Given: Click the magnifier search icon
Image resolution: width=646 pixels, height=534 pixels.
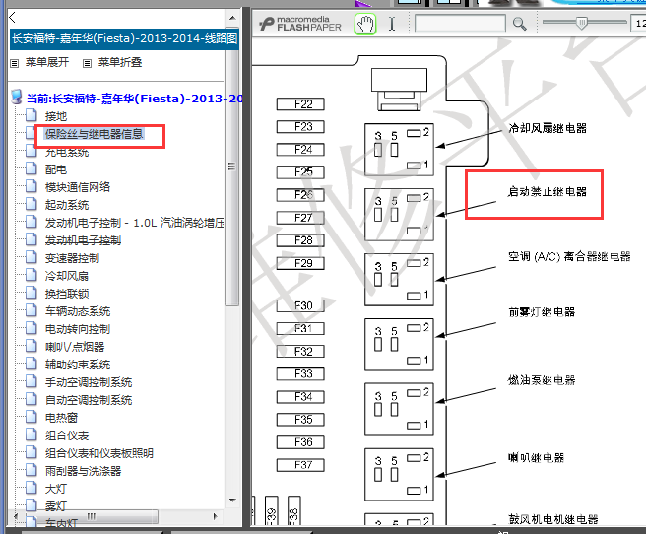Looking at the screenshot, I should (519, 24).
